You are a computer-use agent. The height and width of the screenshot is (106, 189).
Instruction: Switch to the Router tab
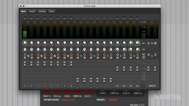tap(32, 11)
